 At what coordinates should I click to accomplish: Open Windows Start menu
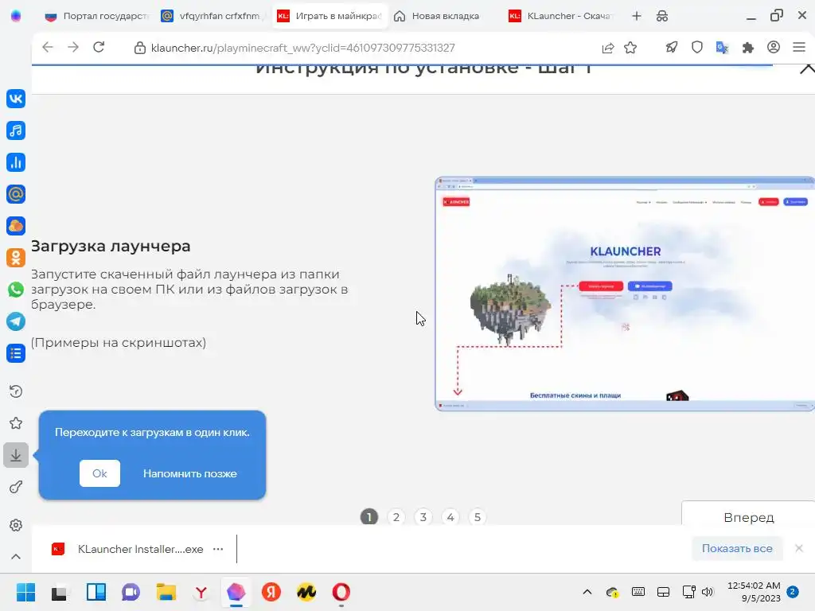(x=25, y=592)
